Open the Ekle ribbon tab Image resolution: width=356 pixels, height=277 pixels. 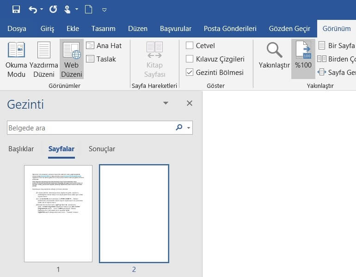click(73, 29)
